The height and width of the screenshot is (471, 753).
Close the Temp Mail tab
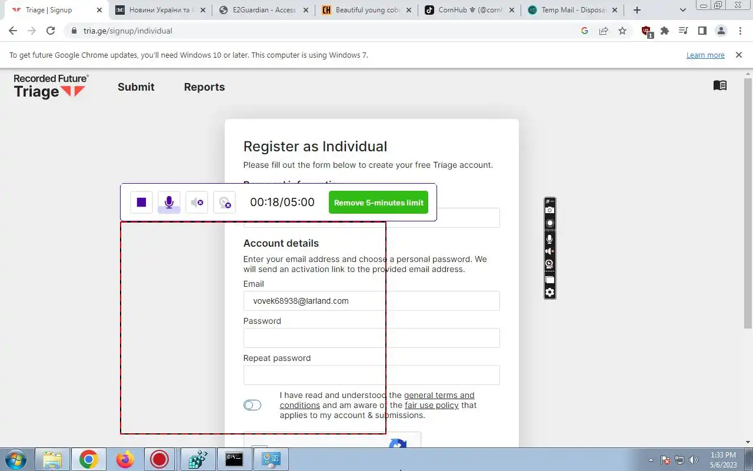[615, 10]
